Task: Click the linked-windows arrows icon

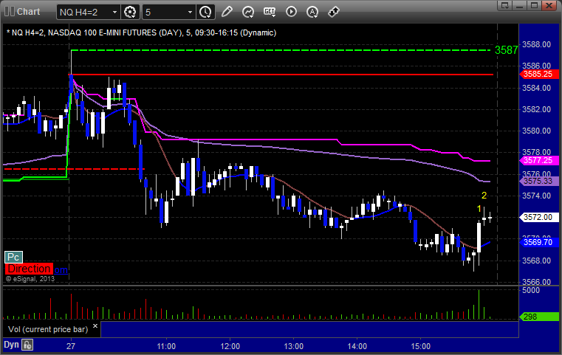Action: tap(334, 12)
